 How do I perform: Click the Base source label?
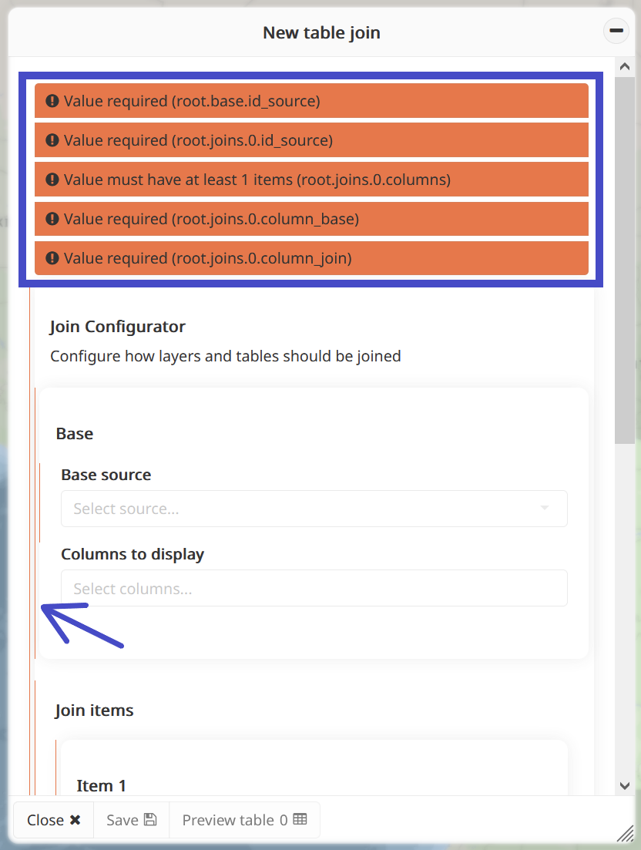click(x=106, y=475)
